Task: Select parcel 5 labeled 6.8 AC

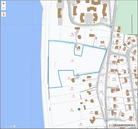Action: point(72,60)
